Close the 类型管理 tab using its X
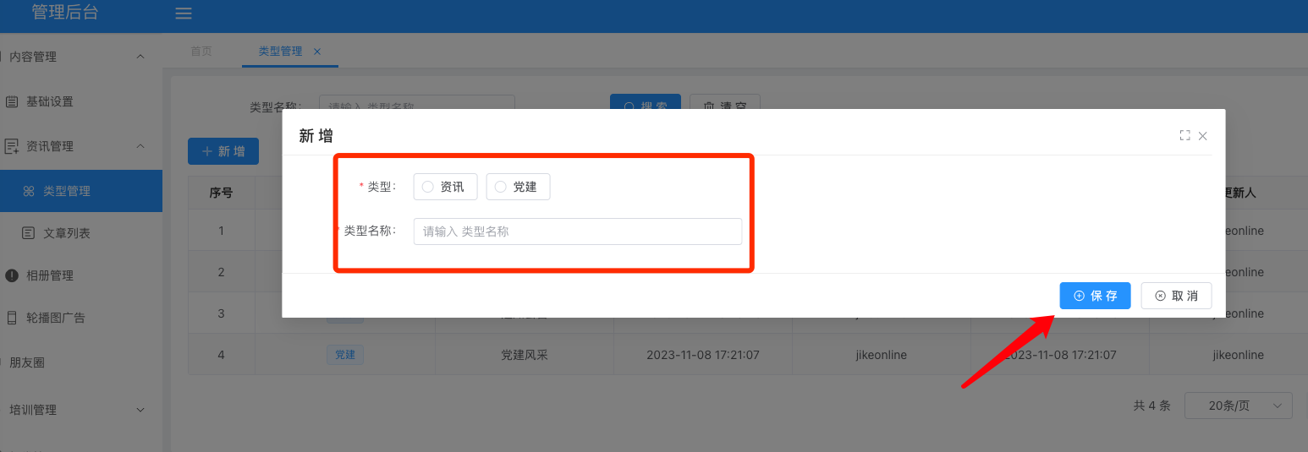 coord(317,52)
